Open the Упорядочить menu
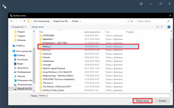Viewport: 174px width, 108px height. (x=19, y=27)
